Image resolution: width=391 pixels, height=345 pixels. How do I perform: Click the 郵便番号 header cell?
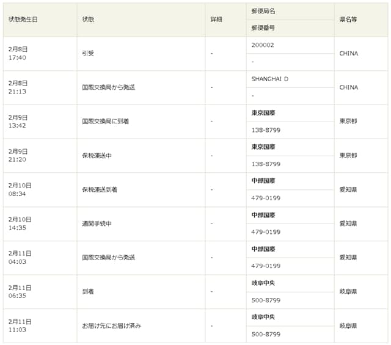point(290,28)
